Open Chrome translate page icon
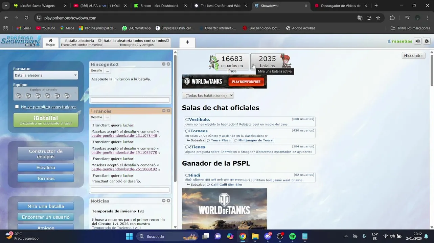 pyautogui.click(x=360, y=18)
